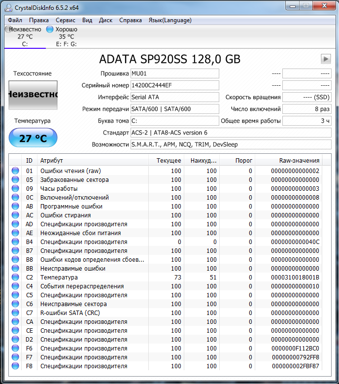This screenshot has width=339, height=384.
Task: Open the Вид menu
Action: click(87, 20)
